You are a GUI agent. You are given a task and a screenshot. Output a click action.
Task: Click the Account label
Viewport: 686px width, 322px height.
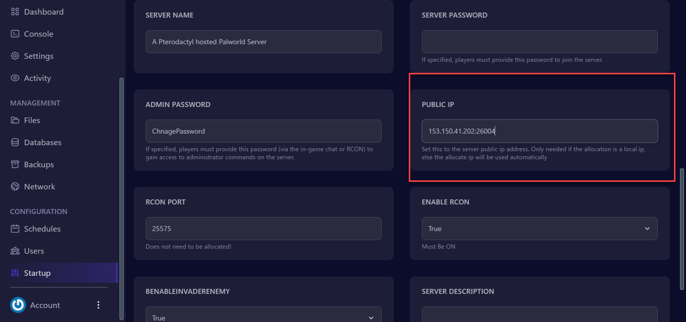(45, 305)
